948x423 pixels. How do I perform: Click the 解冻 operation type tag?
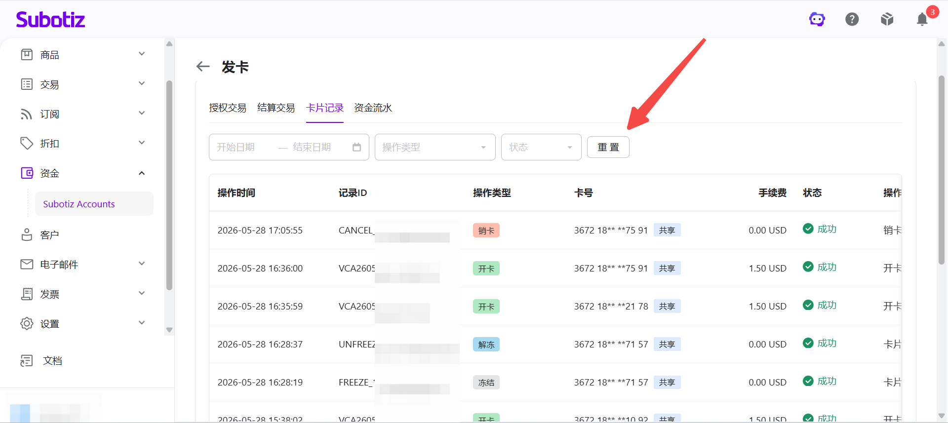point(486,345)
